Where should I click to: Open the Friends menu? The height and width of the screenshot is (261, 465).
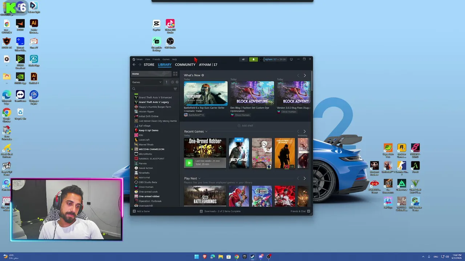pos(156,59)
